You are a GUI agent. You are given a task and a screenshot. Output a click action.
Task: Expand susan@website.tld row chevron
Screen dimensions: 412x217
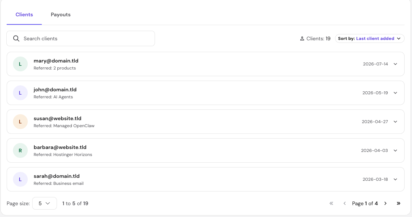coord(395,122)
